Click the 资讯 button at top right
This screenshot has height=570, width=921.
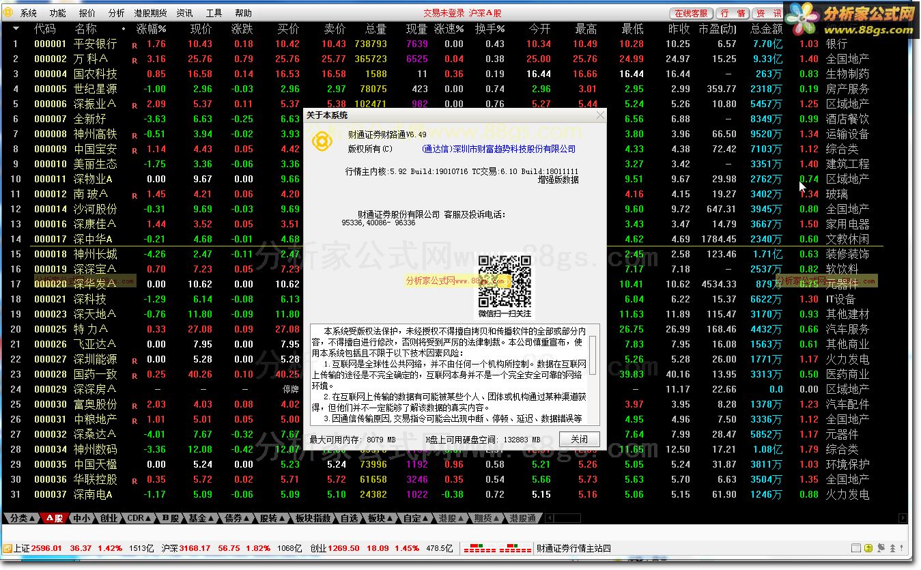768,14
